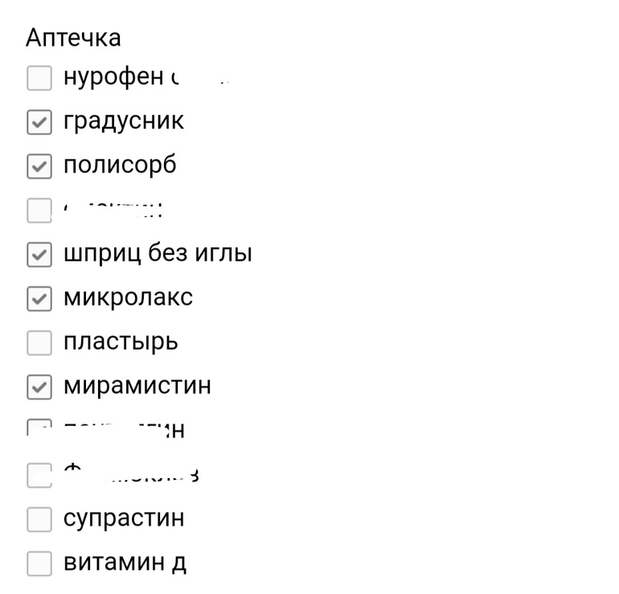Uncheck the полисорб checkbox
This screenshot has height=594, width=619.
pyautogui.click(x=39, y=166)
